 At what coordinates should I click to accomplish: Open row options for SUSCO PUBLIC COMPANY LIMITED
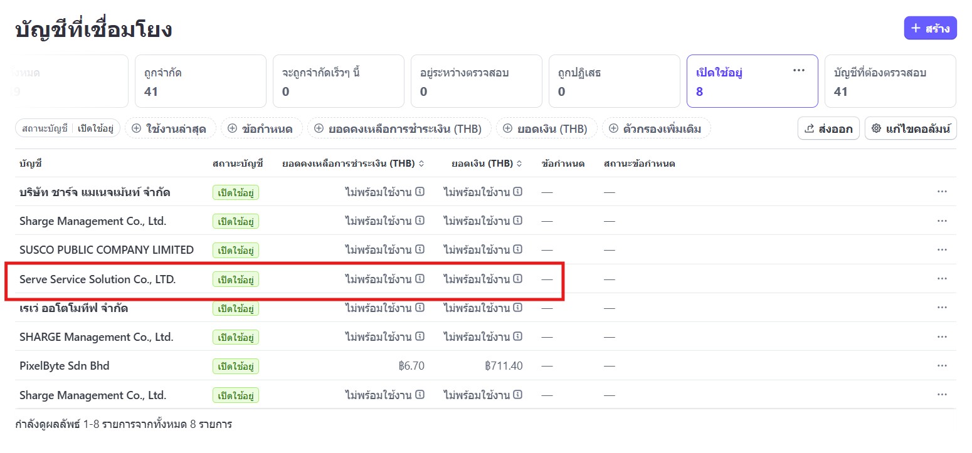click(x=941, y=249)
